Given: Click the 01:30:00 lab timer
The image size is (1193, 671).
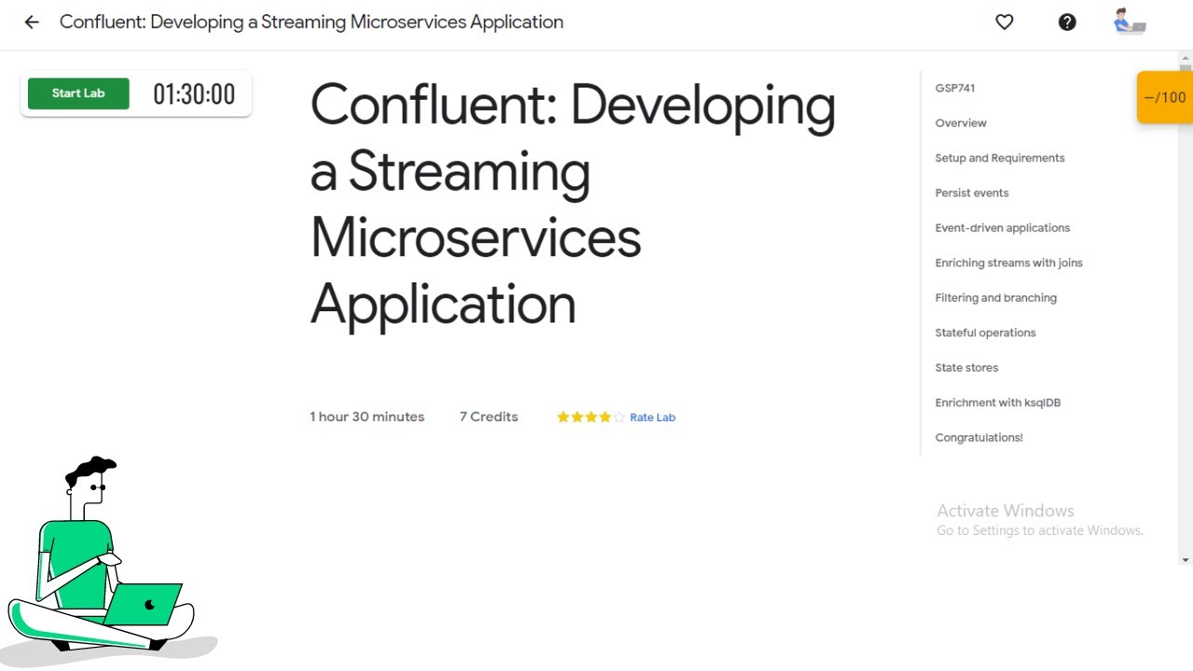Looking at the screenshot, I should (x=194, y=94).
